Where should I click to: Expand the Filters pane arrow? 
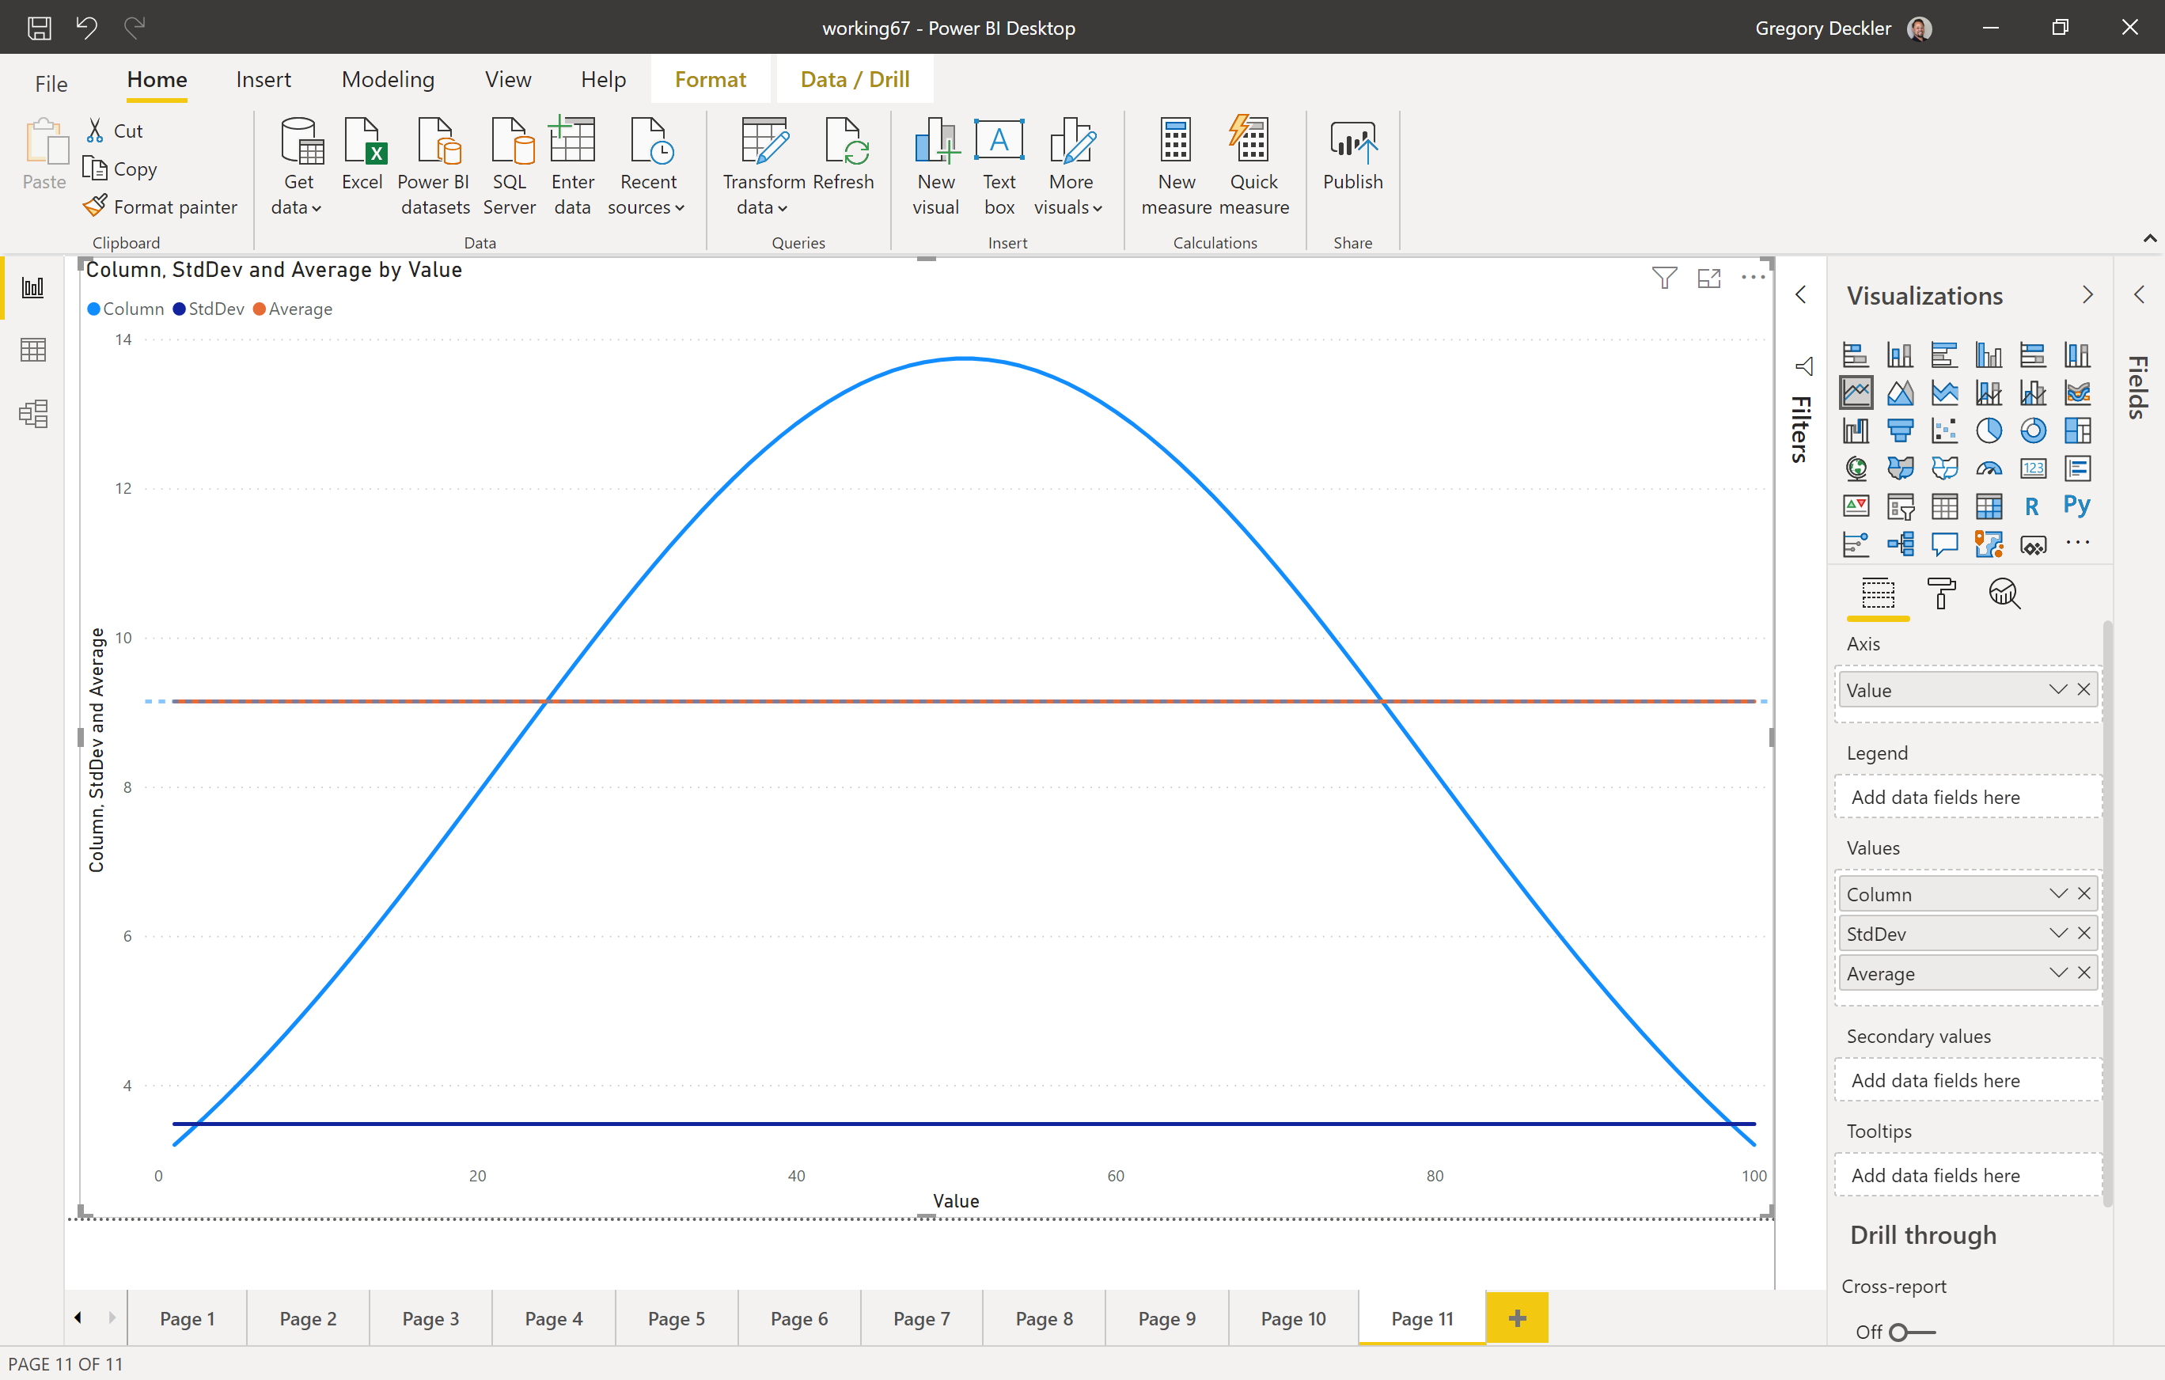[x=1801, y=295]
